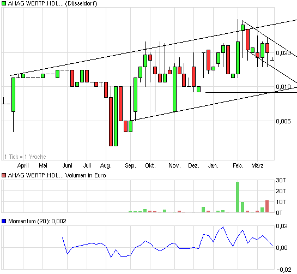Click the März month label
Screen dimensions: 297x274
[257, 165]
